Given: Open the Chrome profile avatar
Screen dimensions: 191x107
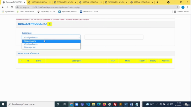Looking at the screenshot, I should (183, 7).
